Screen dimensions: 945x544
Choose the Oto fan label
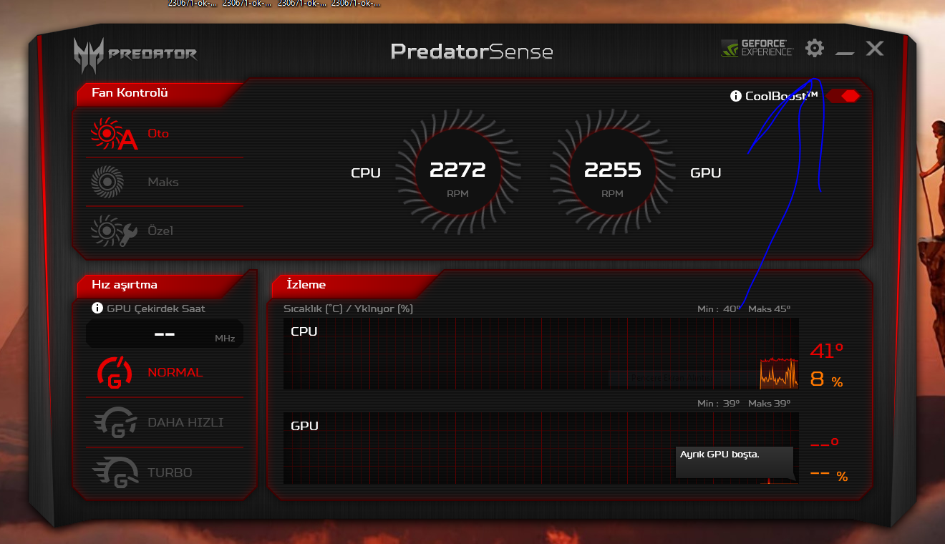pyautogui.click(x=158, y=134)
